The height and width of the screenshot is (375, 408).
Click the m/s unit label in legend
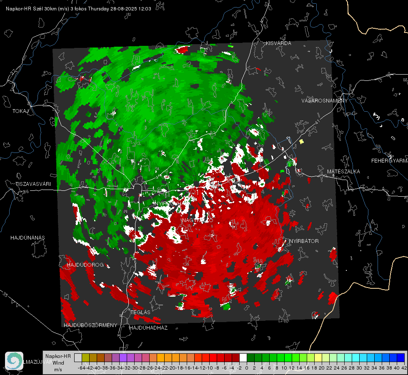tap(58, 370)
